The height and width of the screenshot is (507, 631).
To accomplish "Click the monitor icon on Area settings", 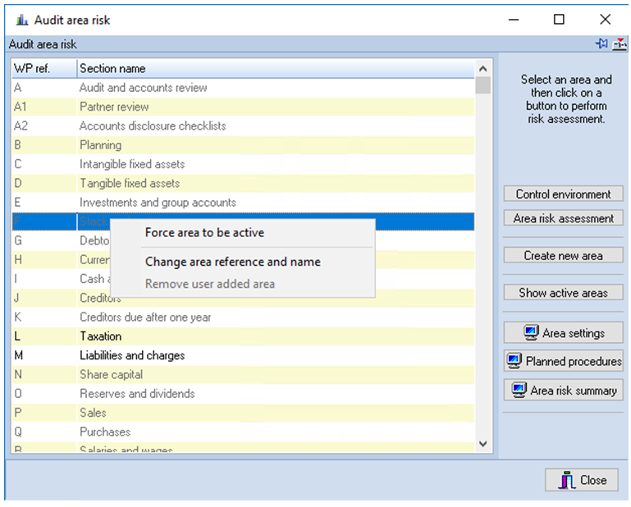I will tap(531, 333).
